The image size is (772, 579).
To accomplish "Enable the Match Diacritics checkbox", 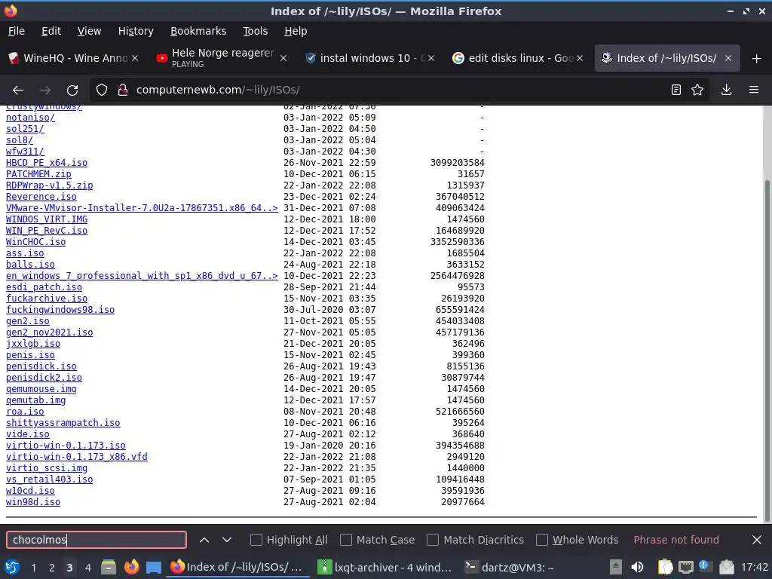I will (433, 540).
